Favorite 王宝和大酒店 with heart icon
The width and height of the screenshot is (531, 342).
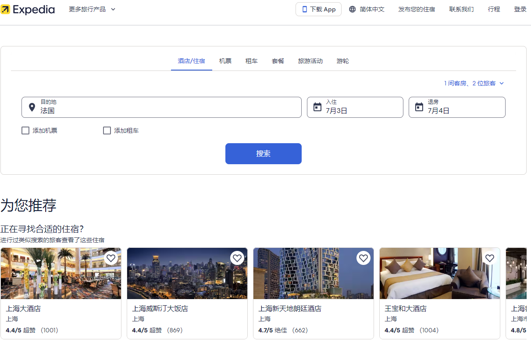[x=490, y=258]
